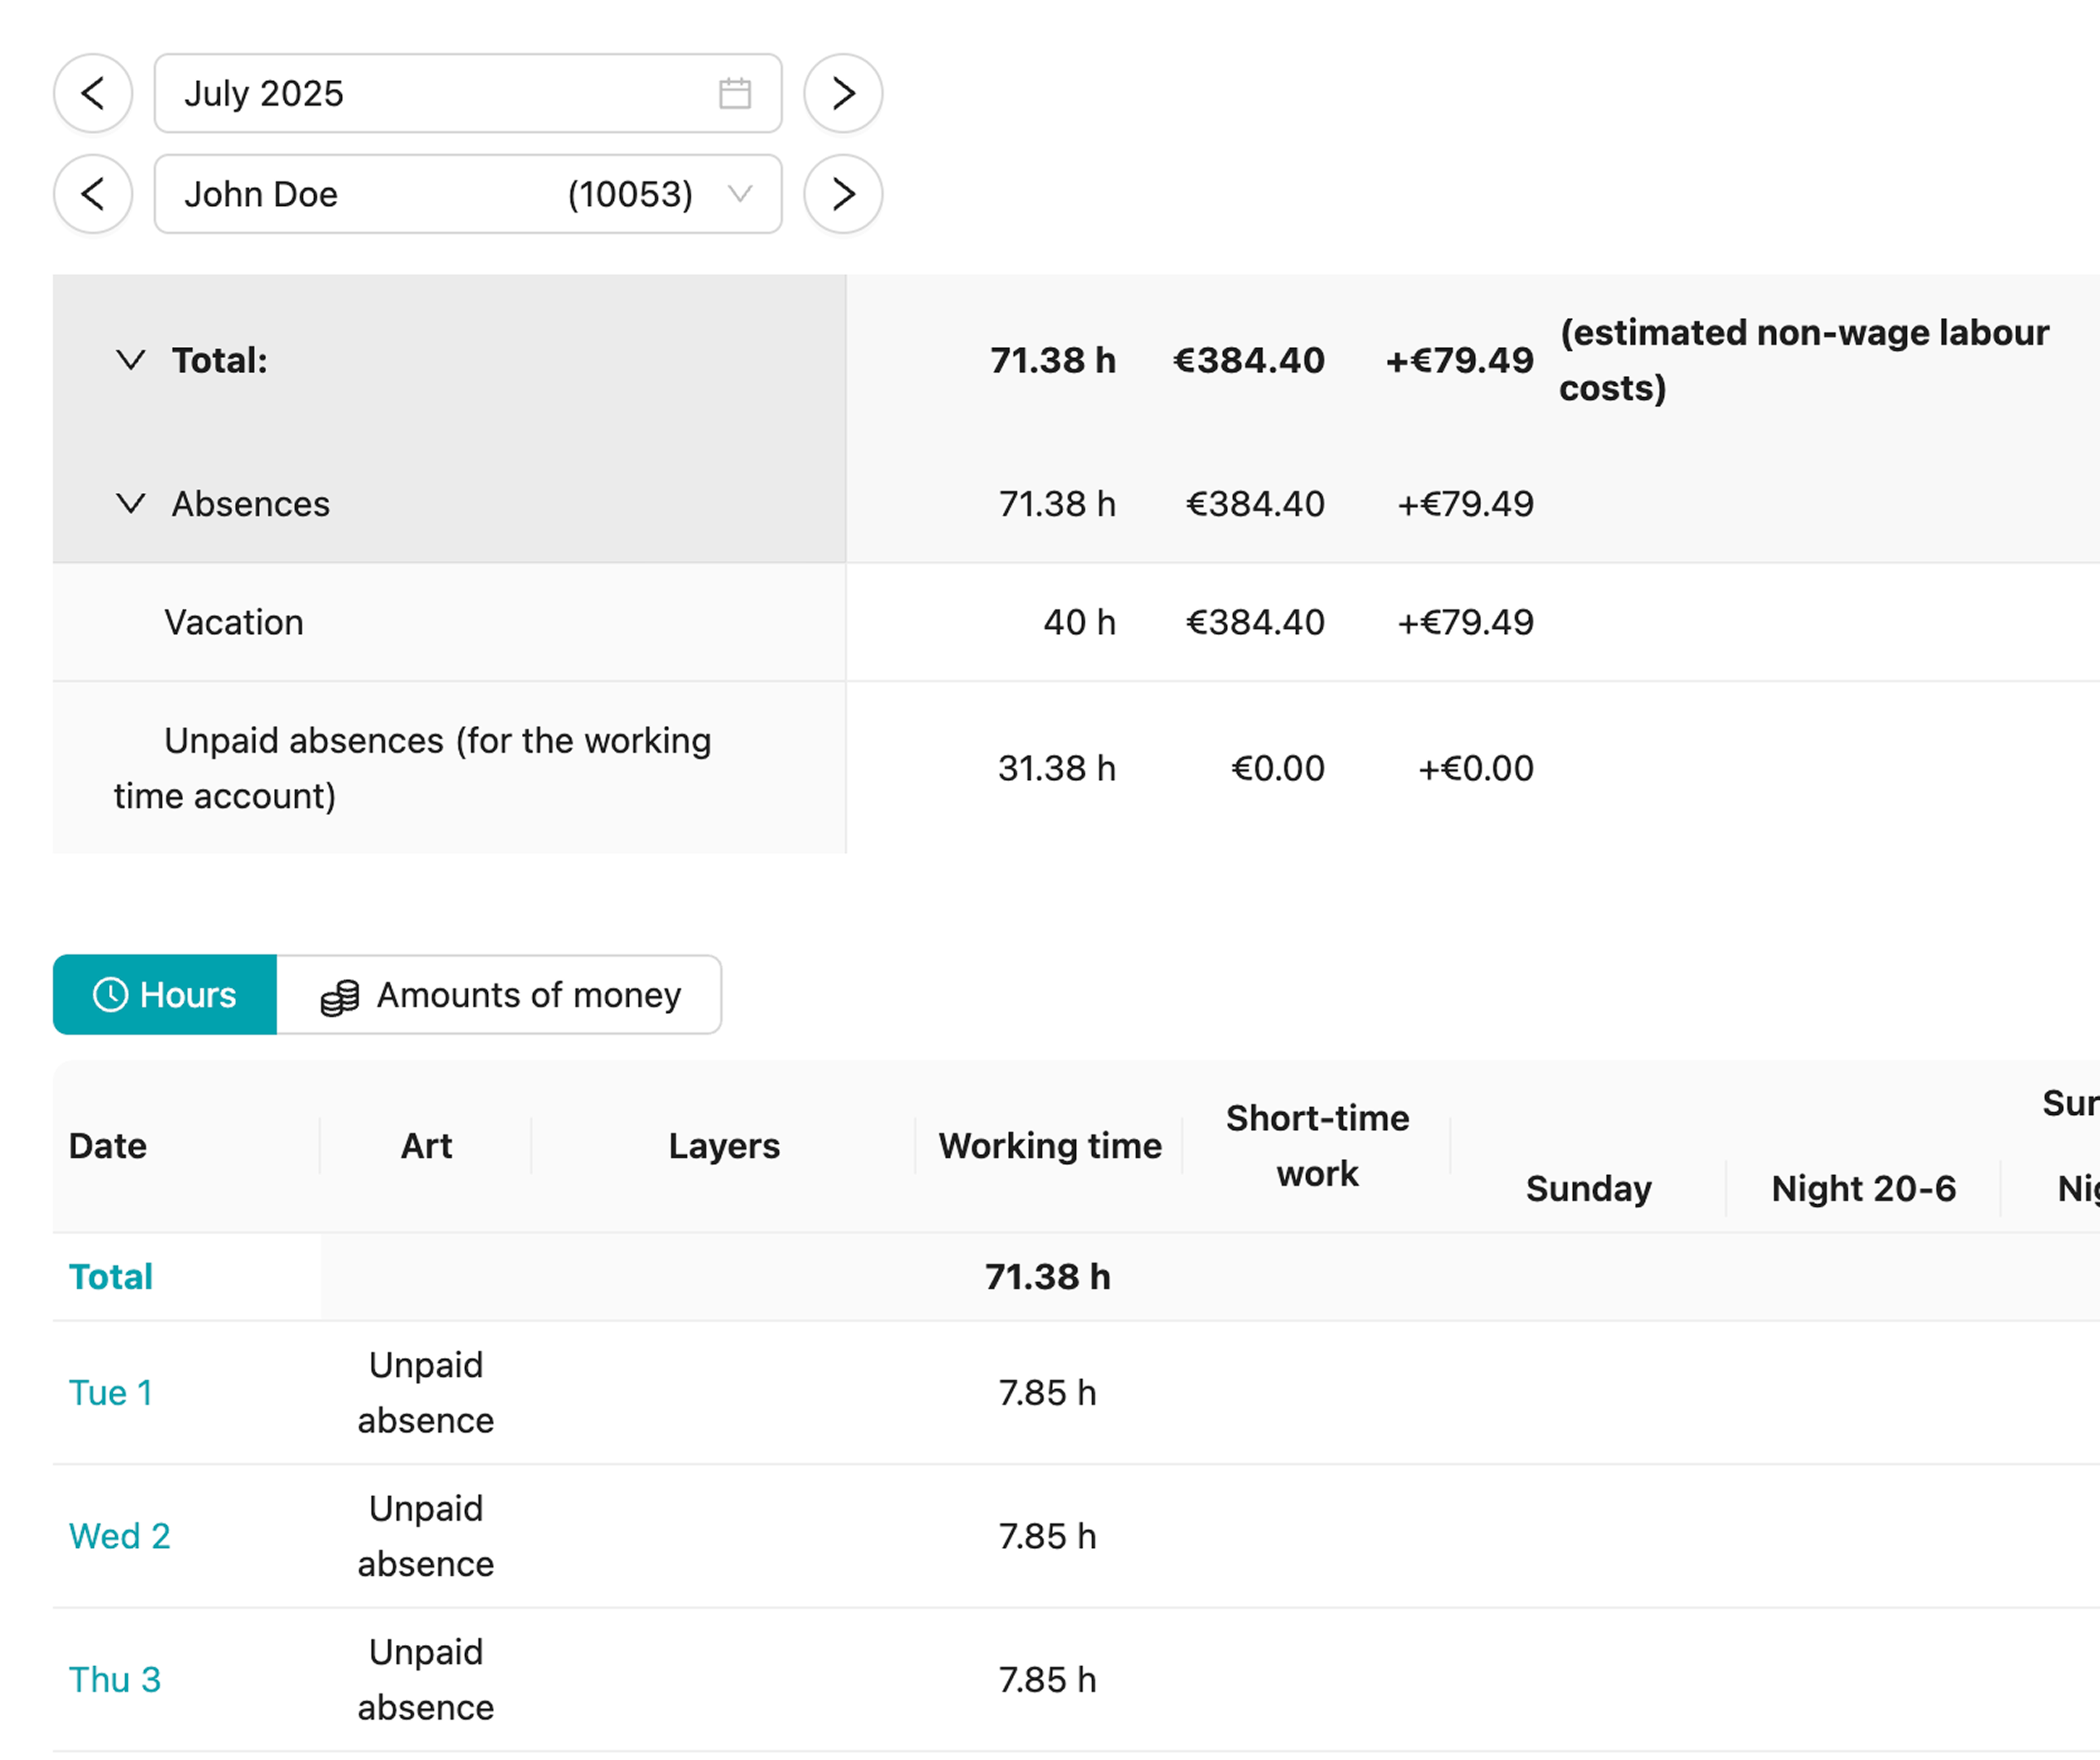Open the Thu 3 day link
Viewport: 2100px width, 1760px height.
click(114, 1680)
